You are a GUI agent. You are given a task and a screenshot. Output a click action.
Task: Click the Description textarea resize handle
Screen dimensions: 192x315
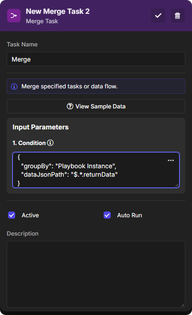coord(182,305)
